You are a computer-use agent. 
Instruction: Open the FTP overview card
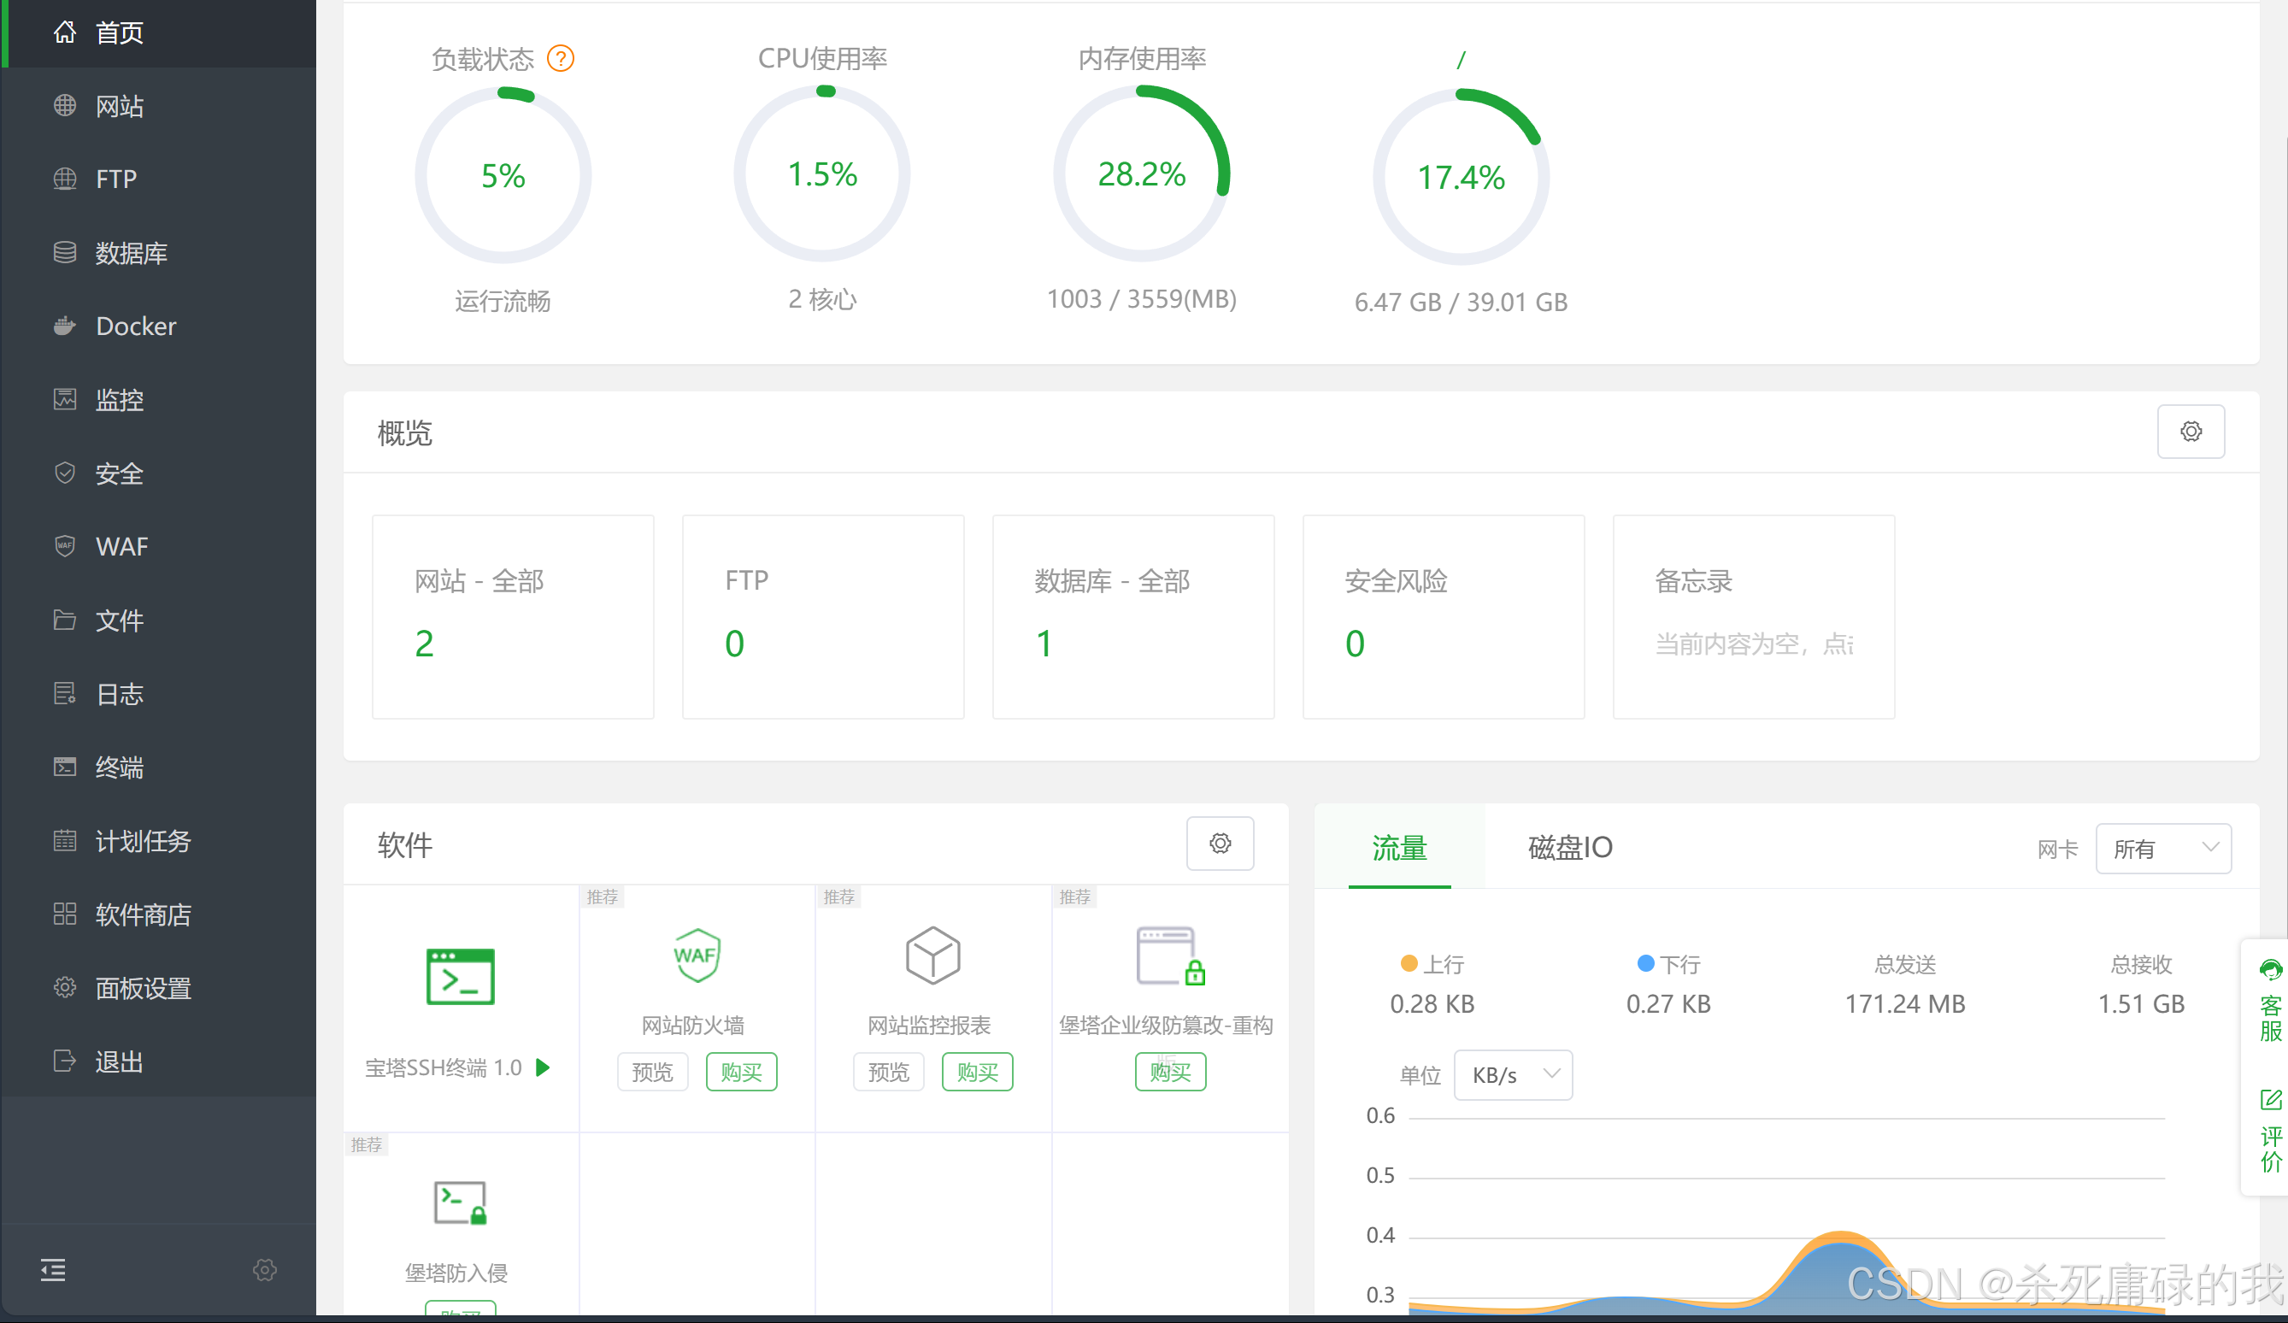(824, 616)
